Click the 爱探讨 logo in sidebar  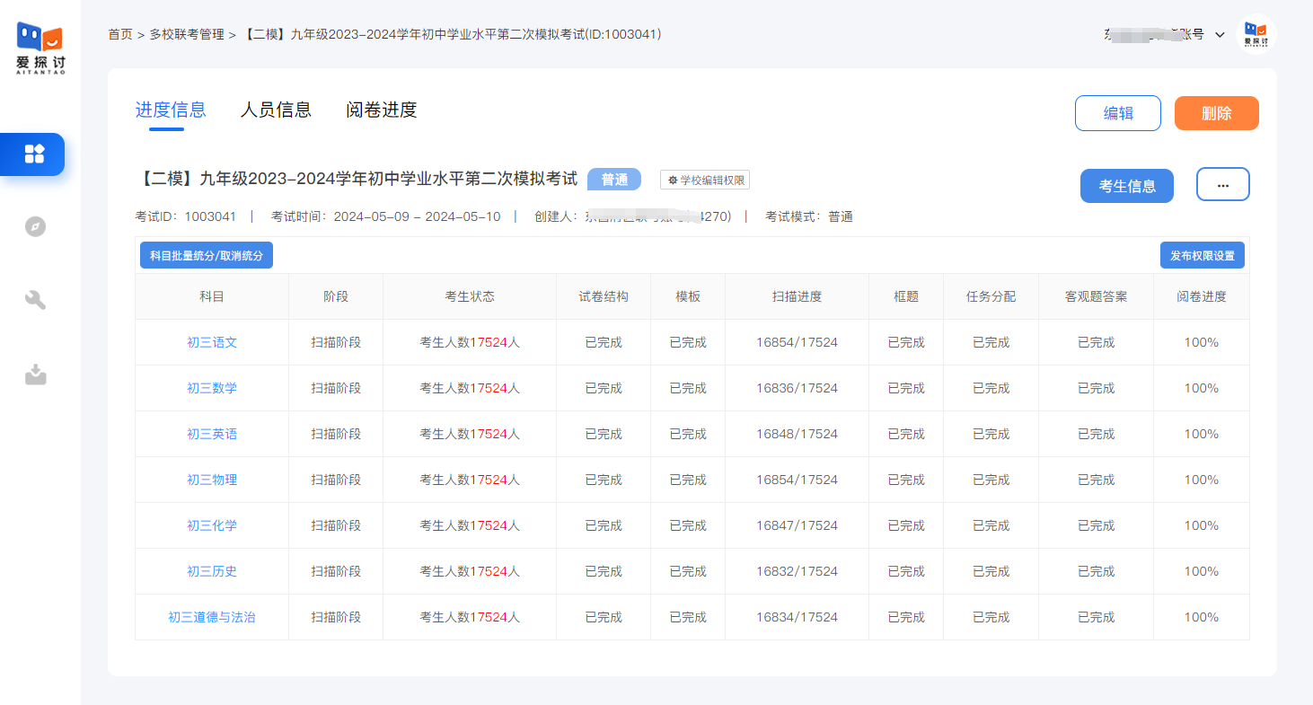(40, 48)
